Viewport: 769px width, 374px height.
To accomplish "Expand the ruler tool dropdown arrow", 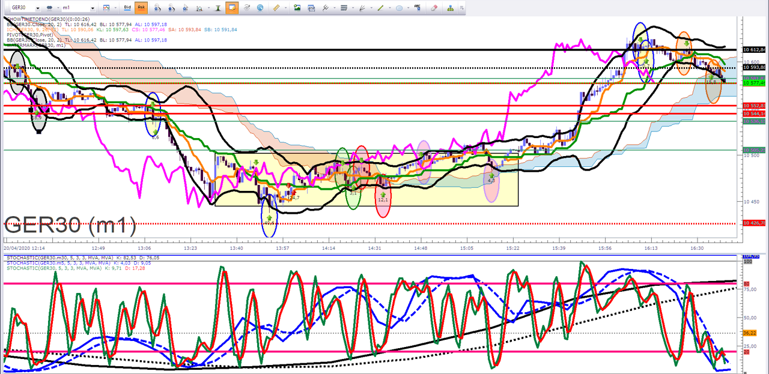I will tap(285, 8).
